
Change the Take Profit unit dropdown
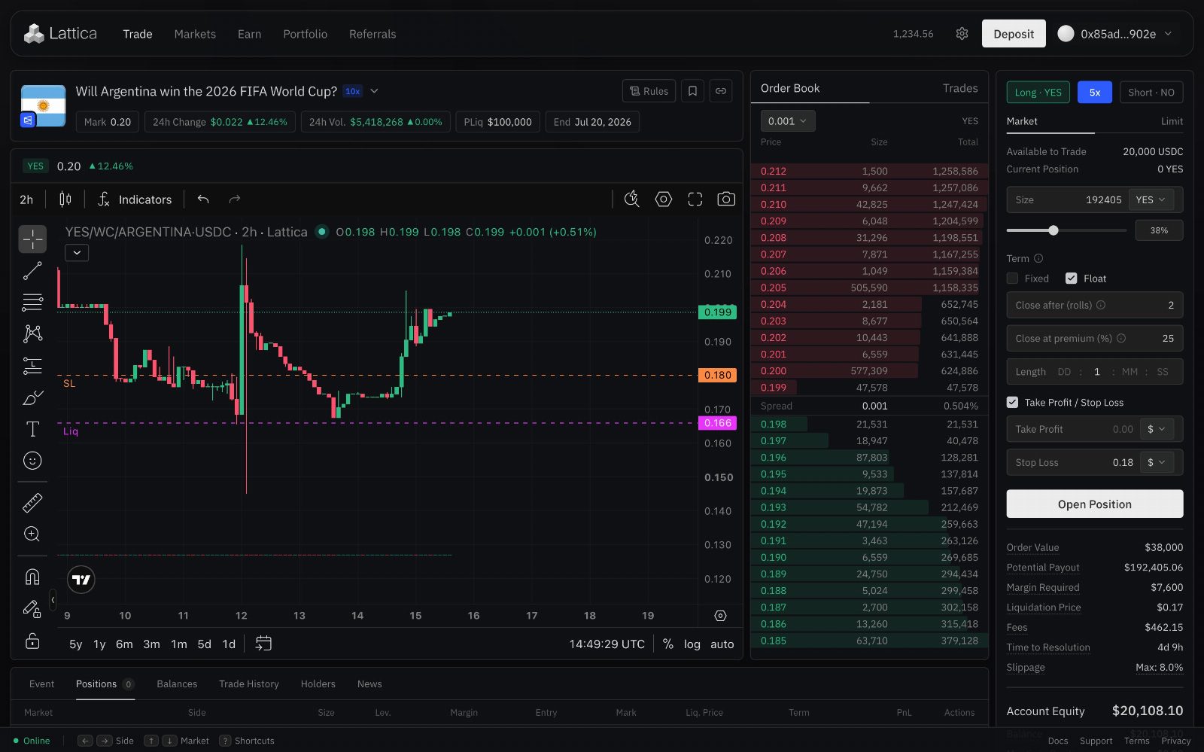click(x=1157, y=429)
